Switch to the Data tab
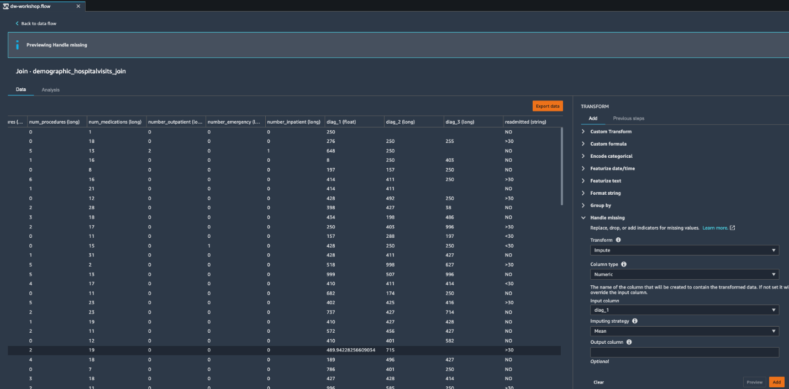 click(21, 89)
